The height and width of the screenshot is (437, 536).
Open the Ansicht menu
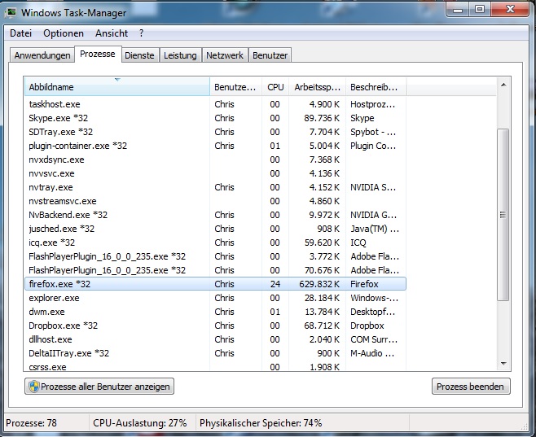112,33
